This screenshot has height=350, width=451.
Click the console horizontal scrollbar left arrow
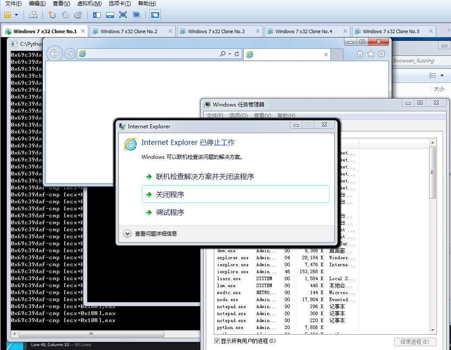point(15,334)
